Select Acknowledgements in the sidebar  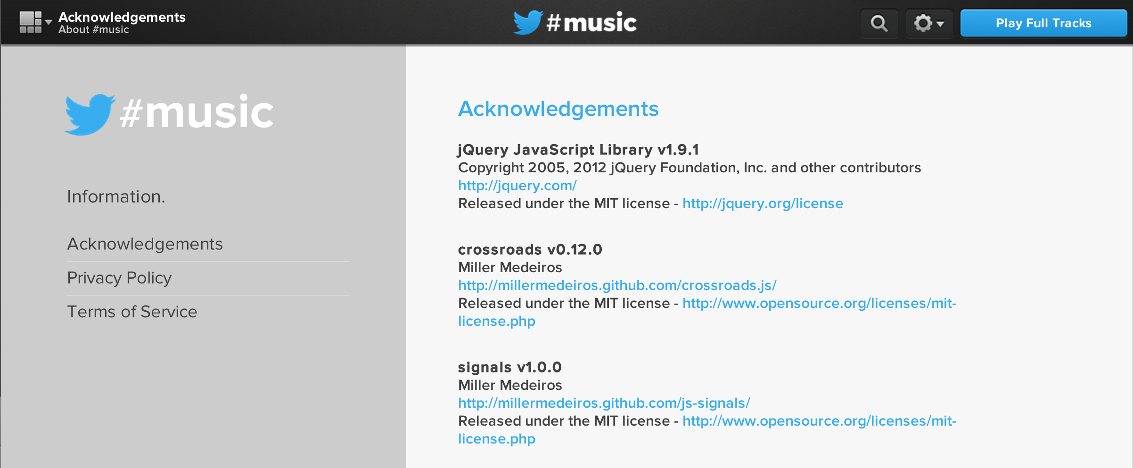tap(145, 244)
